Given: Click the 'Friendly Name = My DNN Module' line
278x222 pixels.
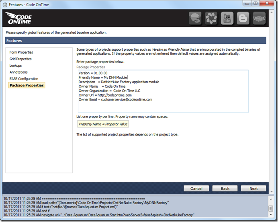Looking at the screenshot, I should point(103,78).
